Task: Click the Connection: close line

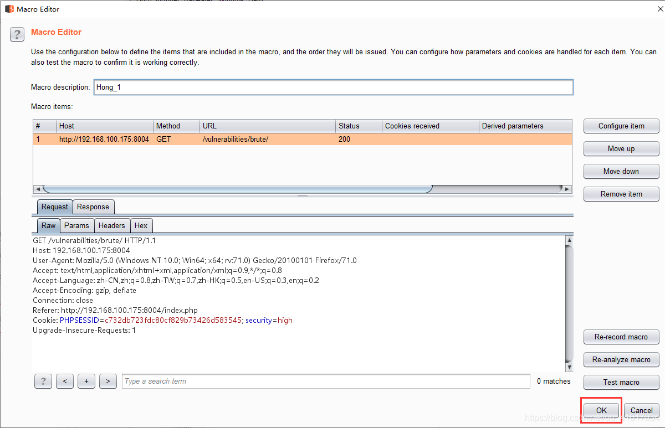Action: [x=63, y=300]
